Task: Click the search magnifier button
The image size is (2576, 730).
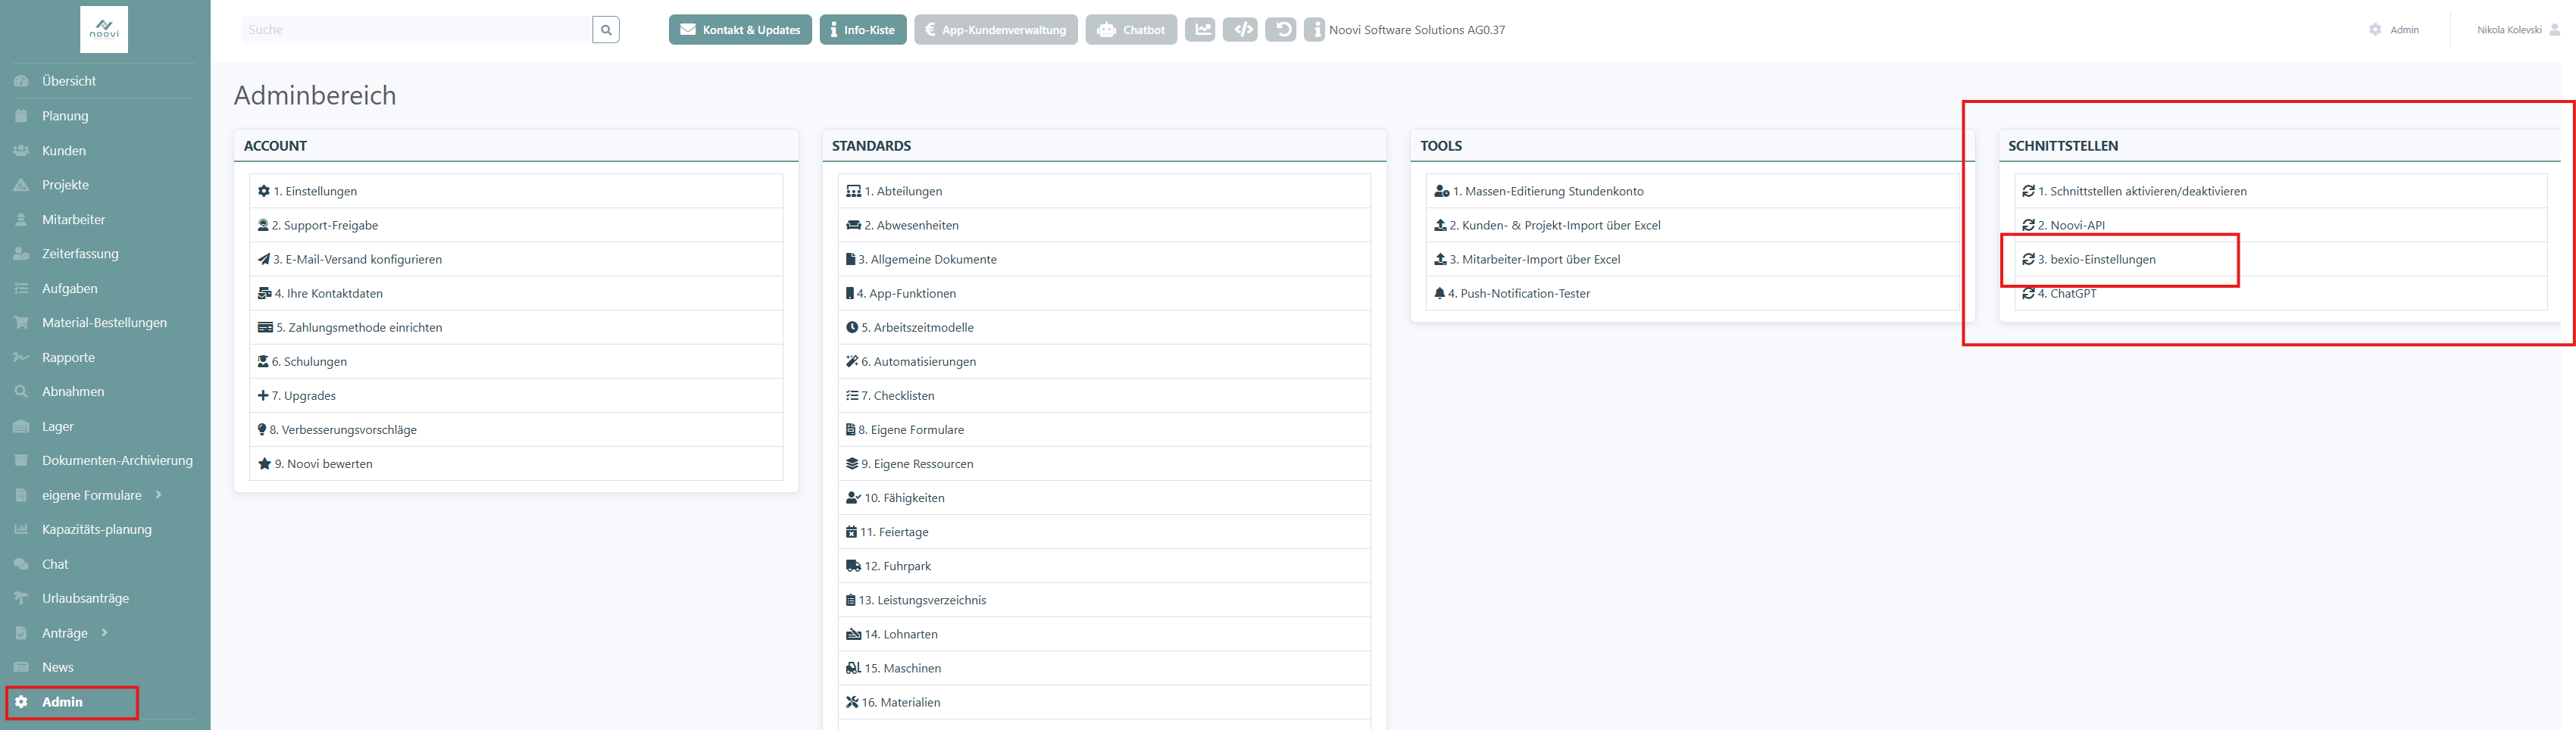Action: coord(606,30)
